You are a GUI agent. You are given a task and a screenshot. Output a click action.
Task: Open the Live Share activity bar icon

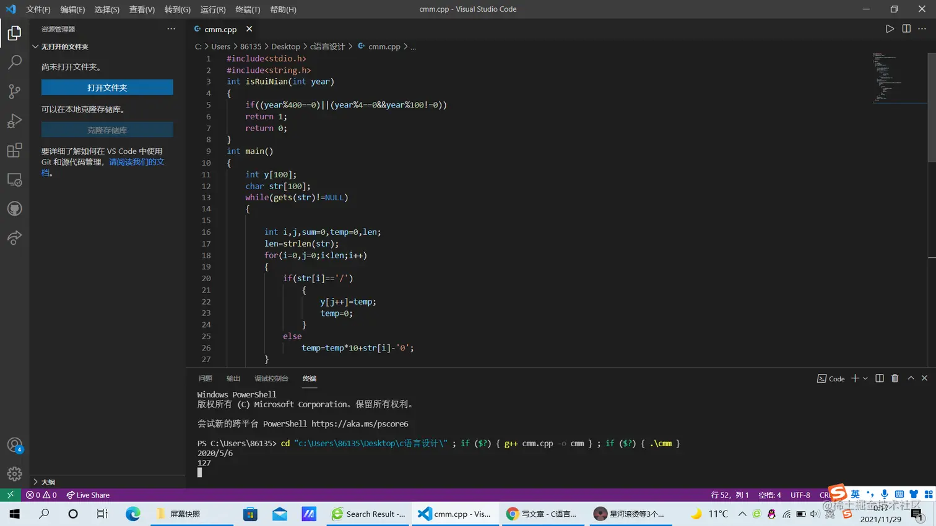point(14,238)
